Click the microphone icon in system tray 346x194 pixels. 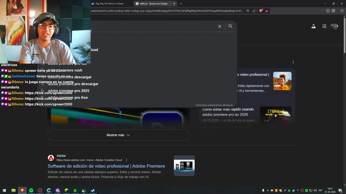tap(263, 190)
